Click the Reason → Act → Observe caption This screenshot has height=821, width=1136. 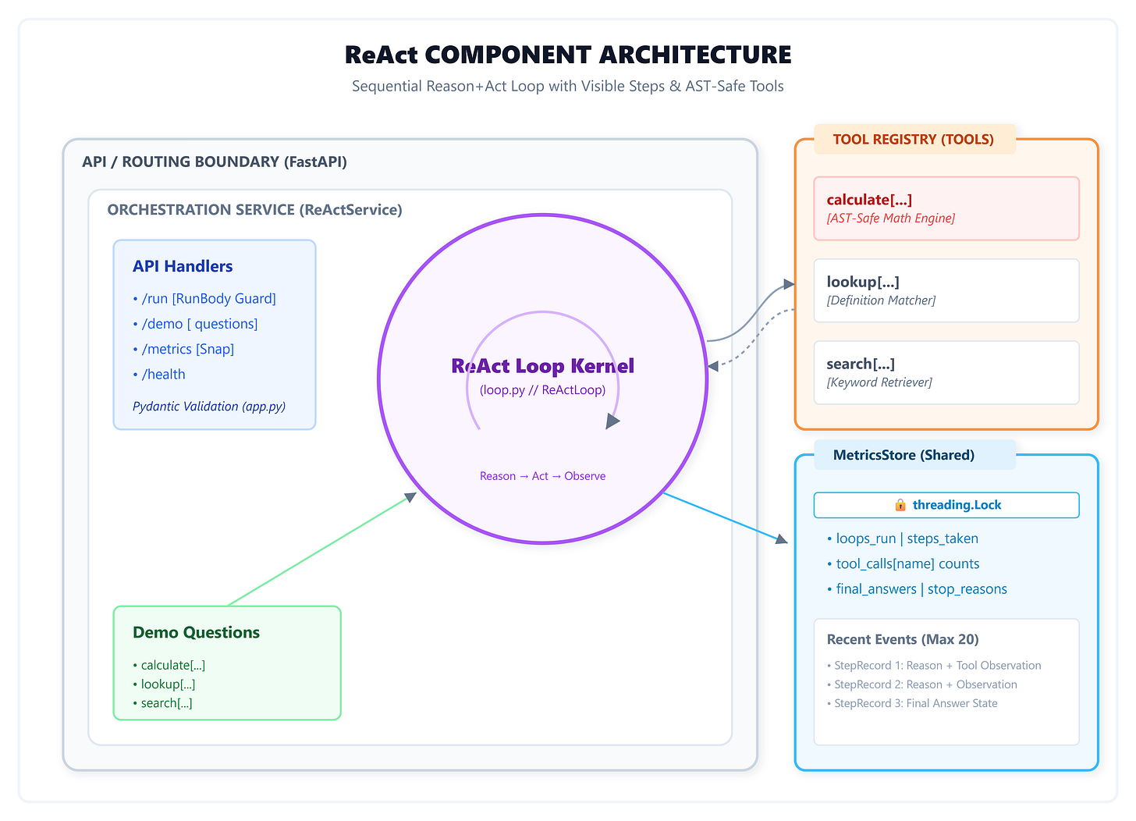(543, 476)
